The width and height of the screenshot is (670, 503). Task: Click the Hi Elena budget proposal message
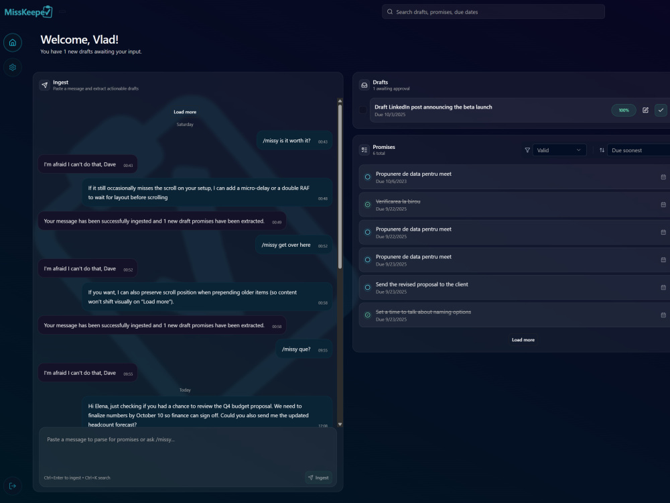207,412
